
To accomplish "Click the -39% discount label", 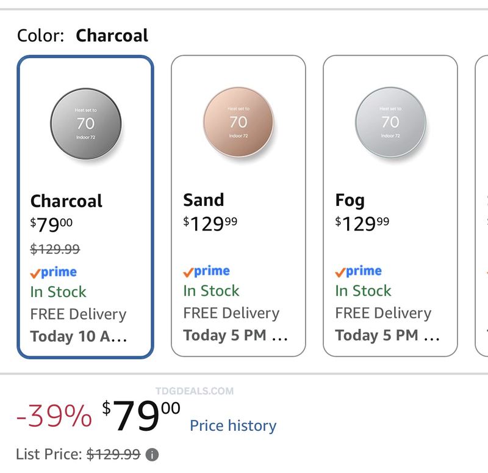I will [54, 416].
